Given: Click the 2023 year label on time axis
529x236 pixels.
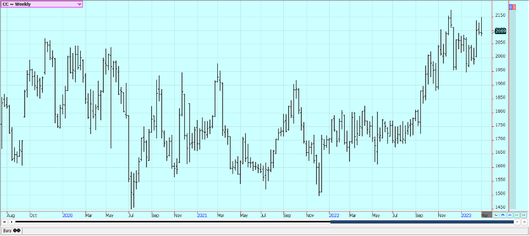Looking at the screenshot, I should pos(466,215).
